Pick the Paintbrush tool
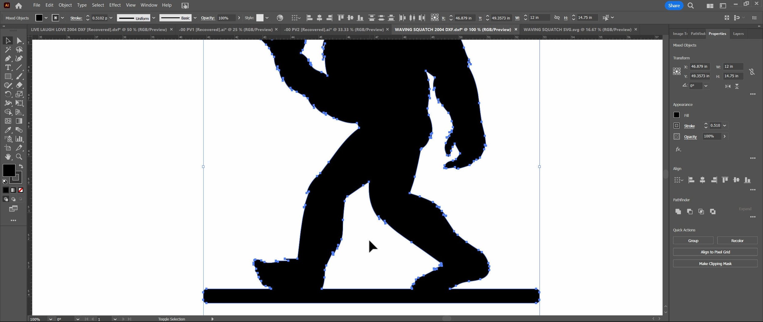This screenshot has width=763, height=322. [x=19, y=76]
